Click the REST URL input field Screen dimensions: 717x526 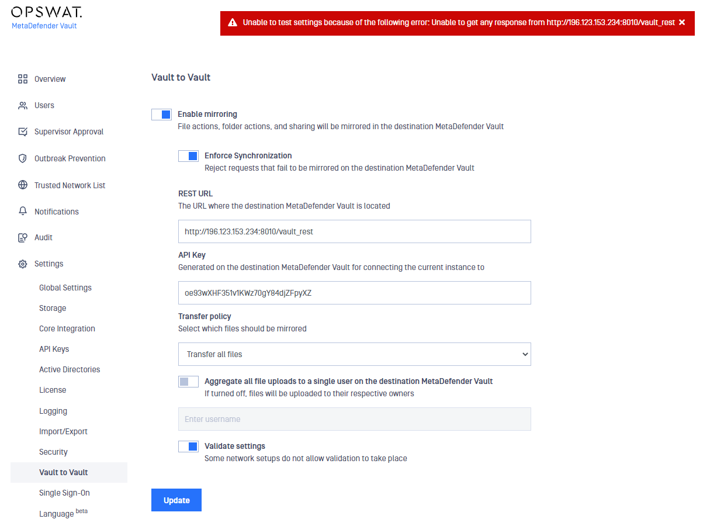(355, 231)
